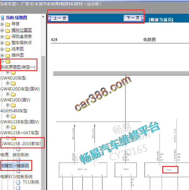Click the computer icon beside 当前:线路图

point(2,18)
